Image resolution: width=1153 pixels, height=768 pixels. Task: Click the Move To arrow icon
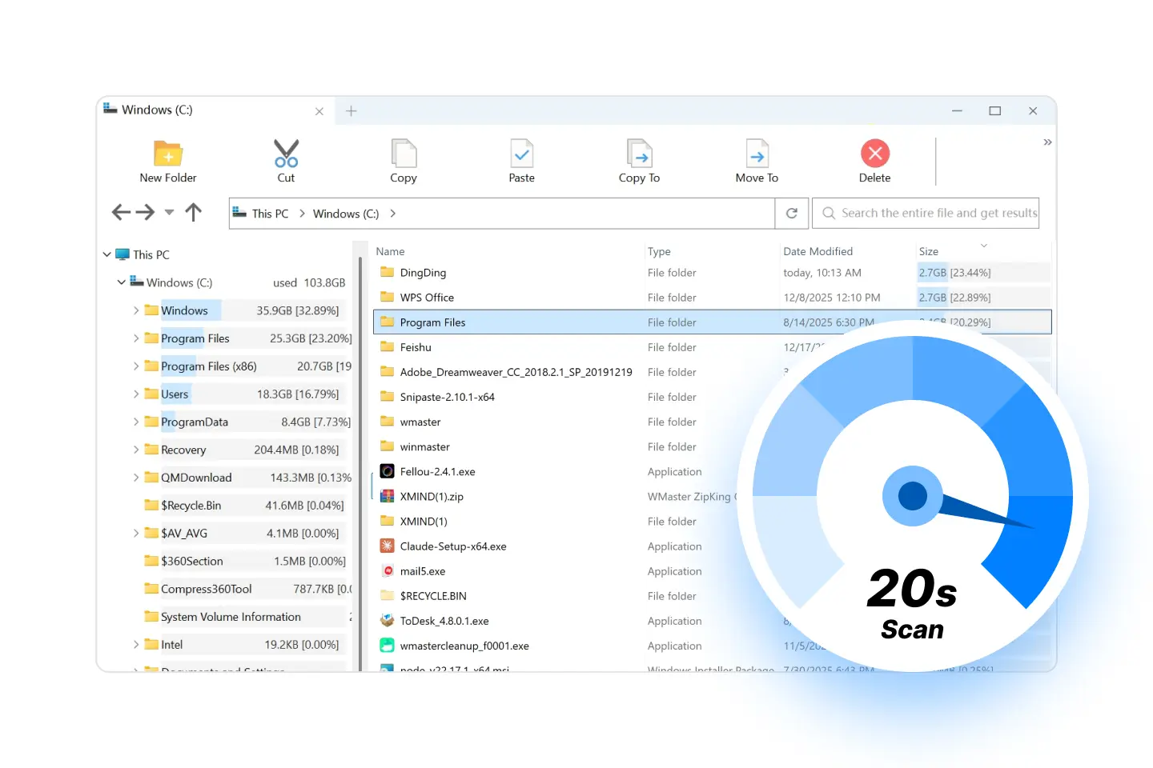[757, 155]
